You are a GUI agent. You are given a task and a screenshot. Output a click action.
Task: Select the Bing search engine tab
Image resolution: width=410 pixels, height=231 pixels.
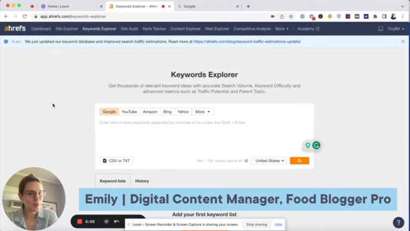167,112
